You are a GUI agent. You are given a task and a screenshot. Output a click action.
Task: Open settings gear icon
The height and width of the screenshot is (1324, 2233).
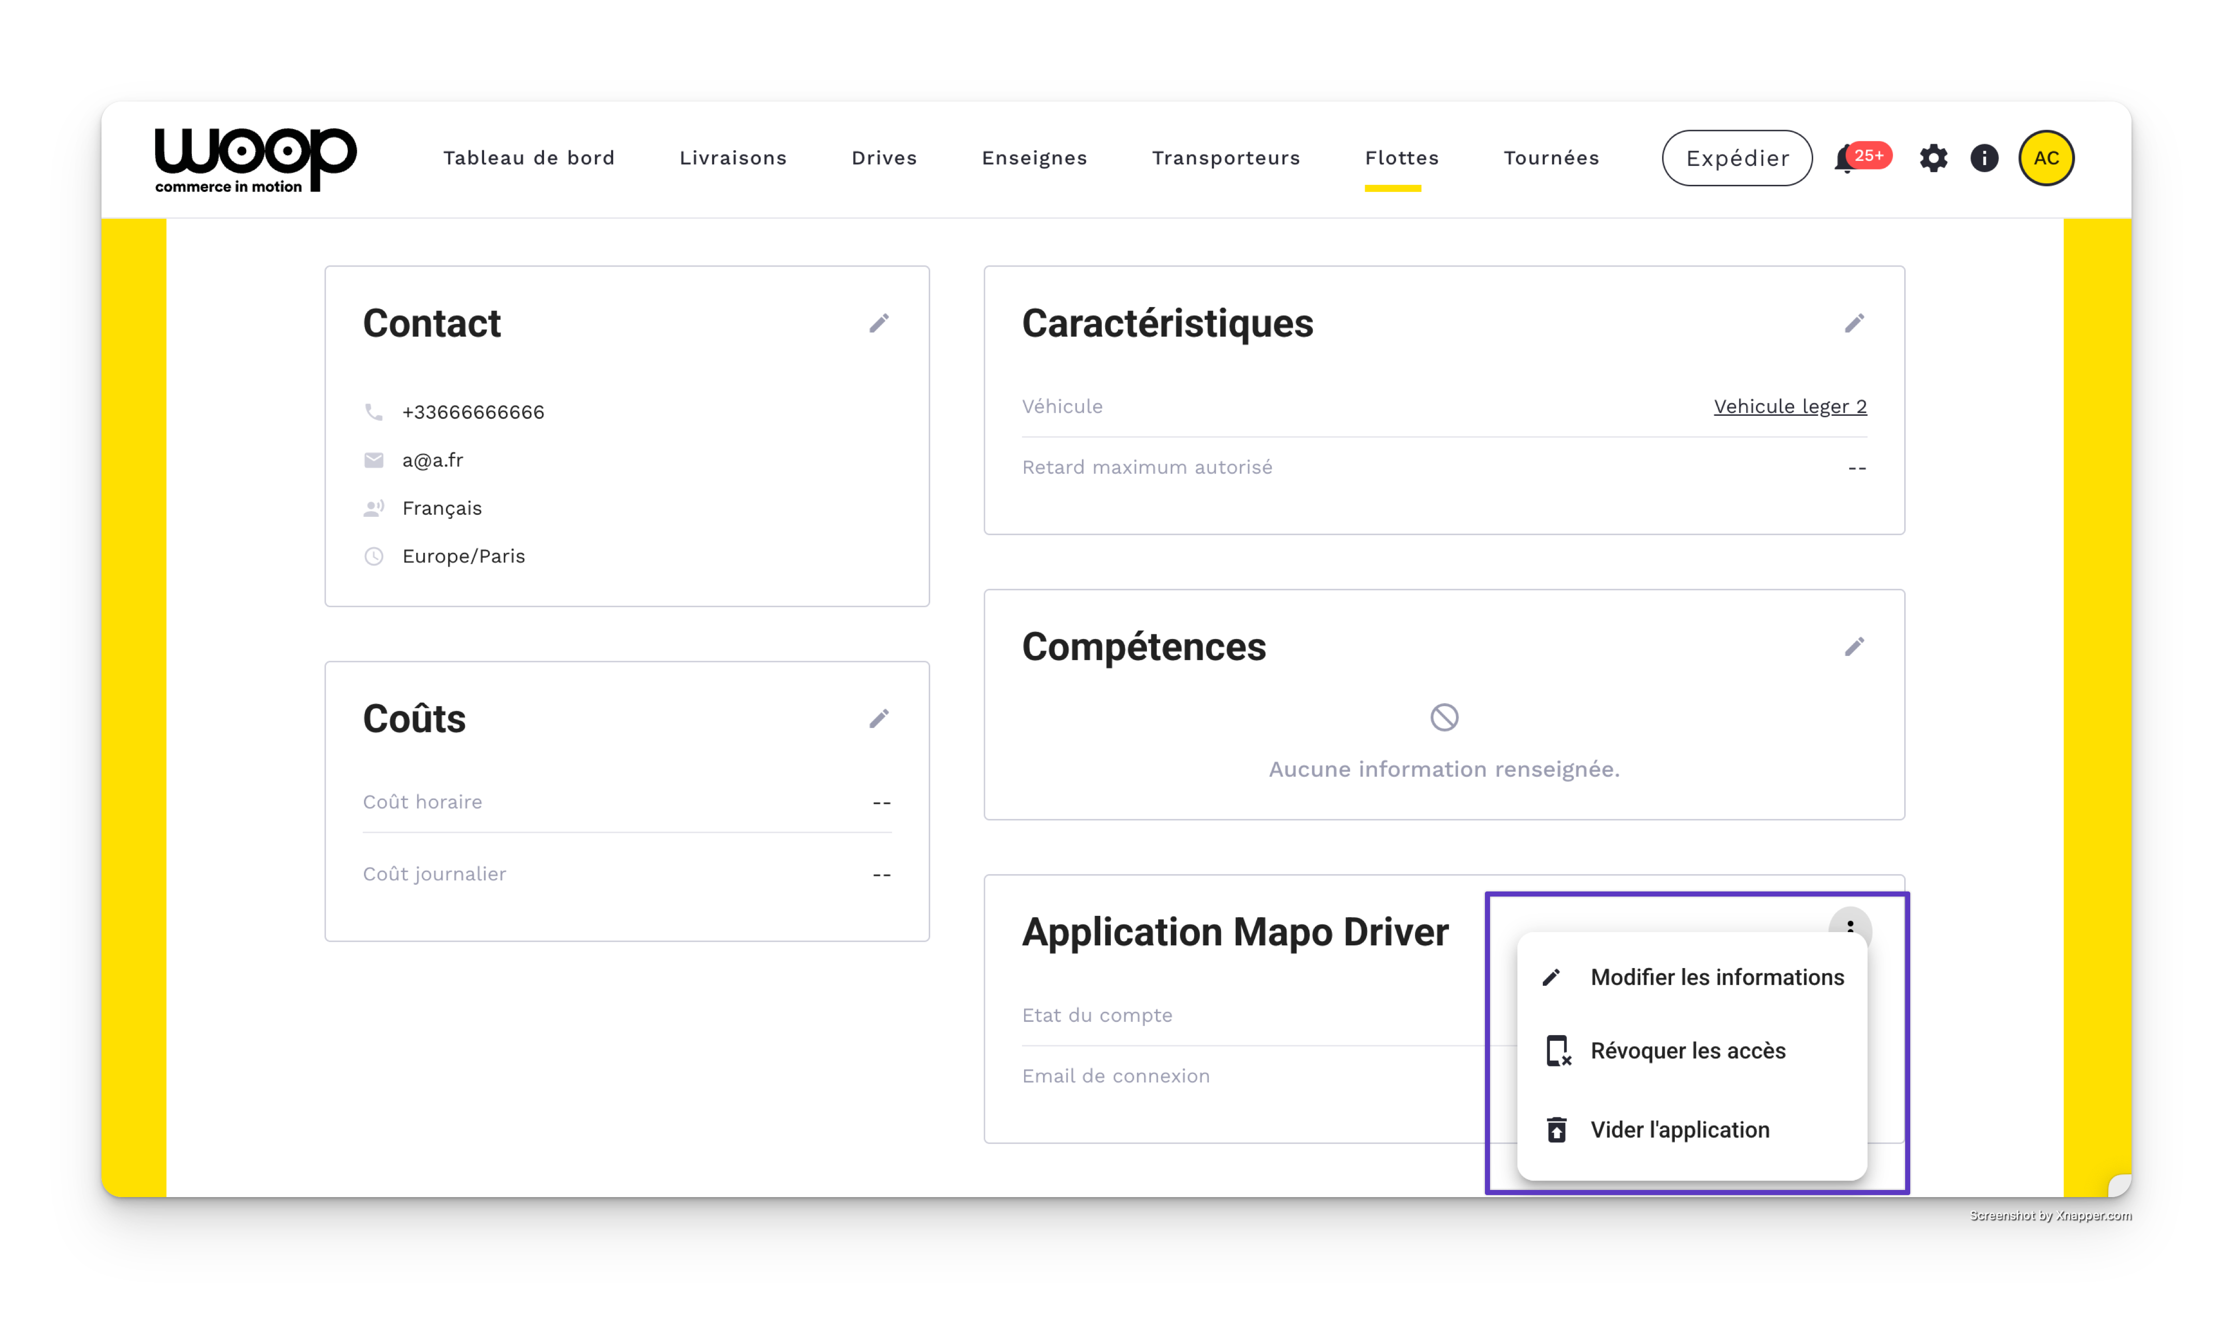pyautogui.click(x=1933, y=159)
